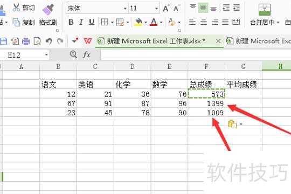
Task: Click the Copy (复制) button
Action: (x=23, y=22)
